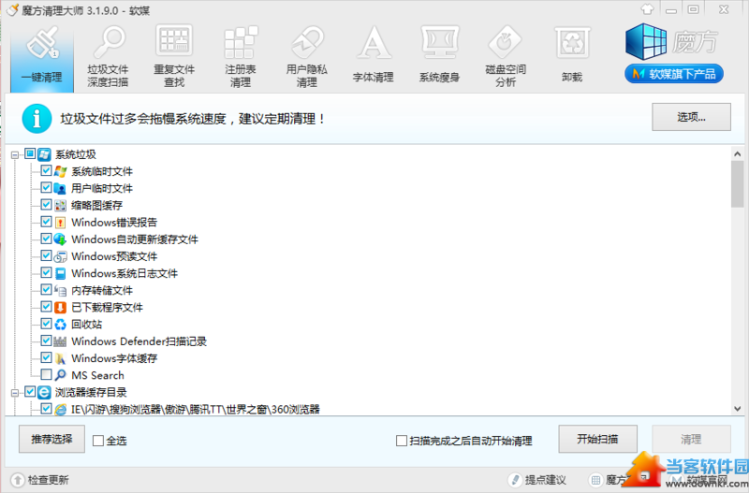The image size is (749, 493).
Task: Click the blue info icon
Action: click(x=37, y=119)
